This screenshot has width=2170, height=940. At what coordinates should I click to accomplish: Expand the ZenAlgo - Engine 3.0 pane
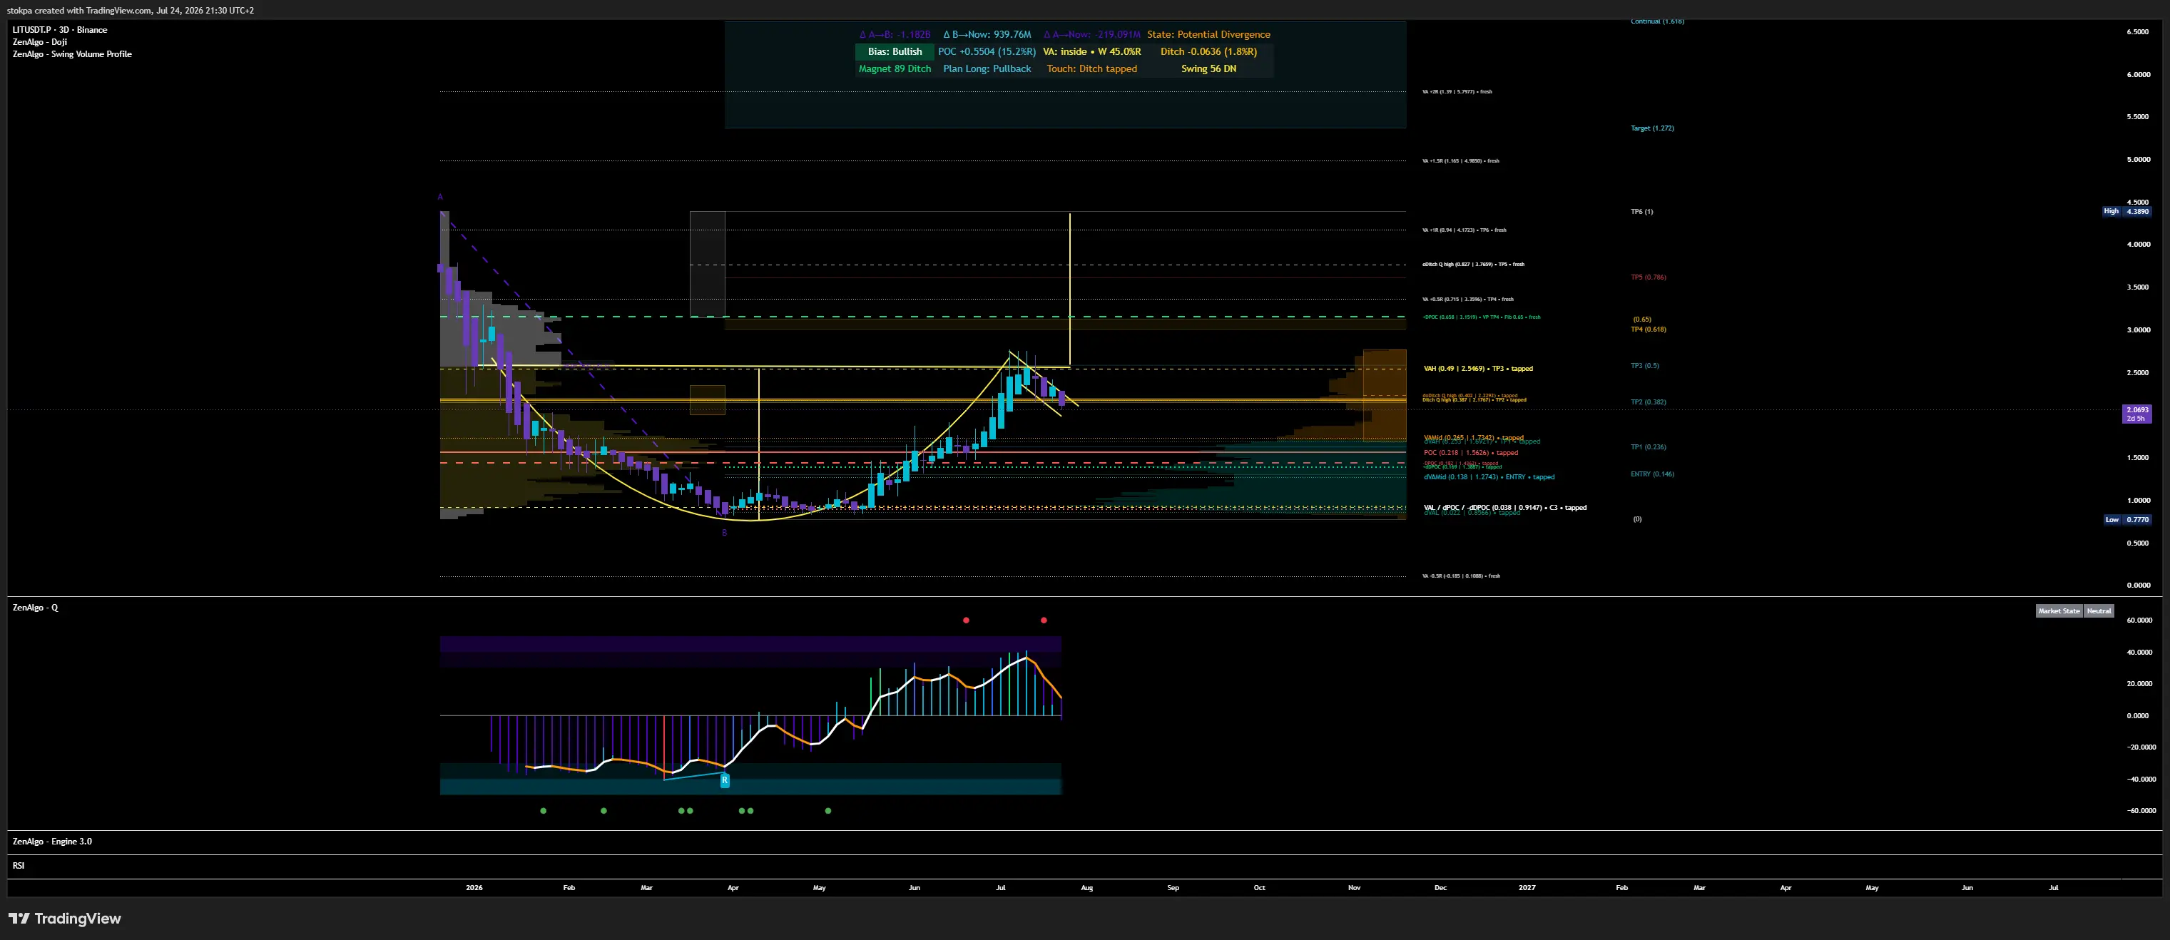[x=52, y=842]
